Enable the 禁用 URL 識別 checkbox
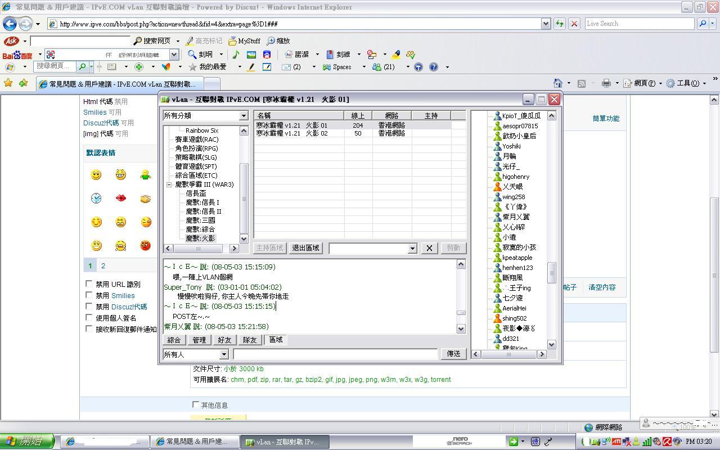The width and height of the screenshot is (720, 450). coord(89,284)
